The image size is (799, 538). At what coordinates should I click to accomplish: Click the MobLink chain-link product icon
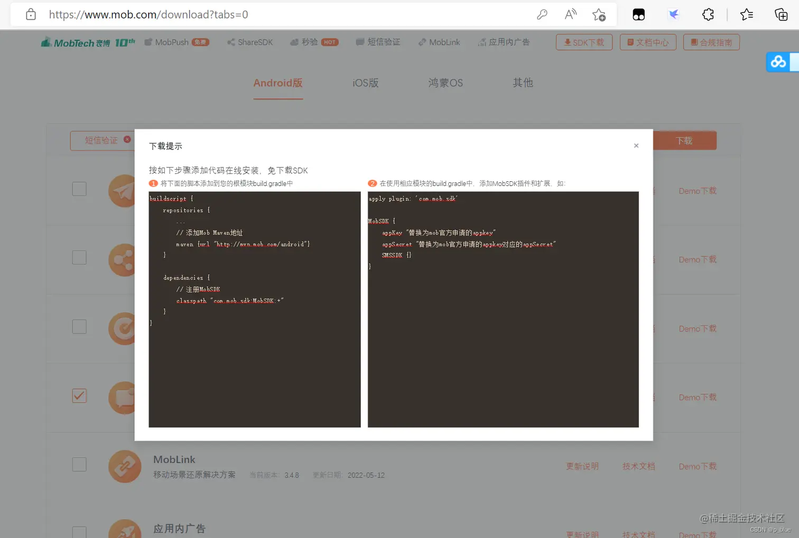click(125, 466)
